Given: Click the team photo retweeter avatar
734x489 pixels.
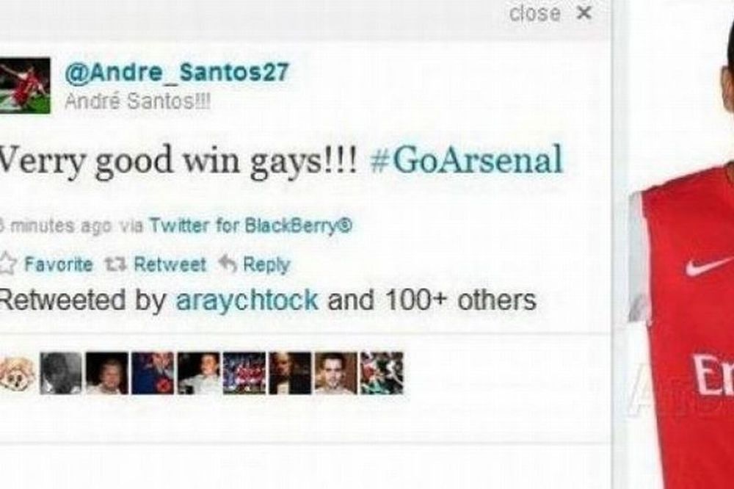Looking at the screenshot, I should click(x=244, y=373).
